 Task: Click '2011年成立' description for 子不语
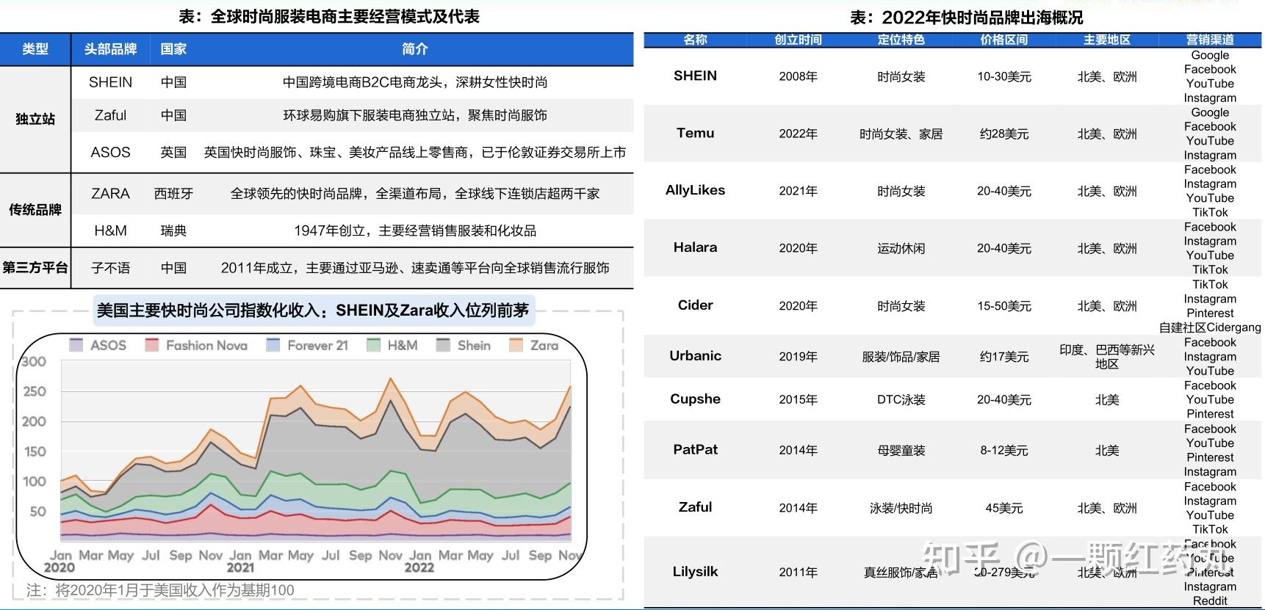click(x=415, y=268)
